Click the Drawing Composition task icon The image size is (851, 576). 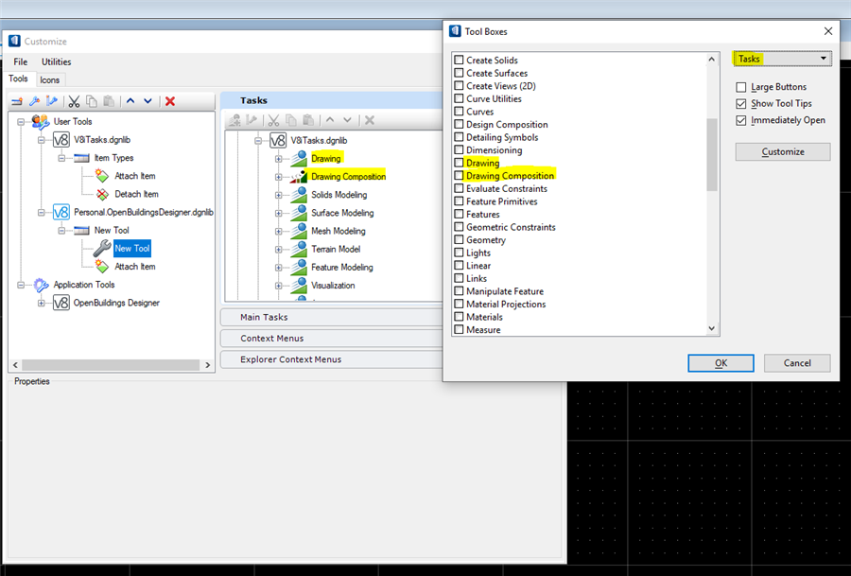(x=299, y=177)
